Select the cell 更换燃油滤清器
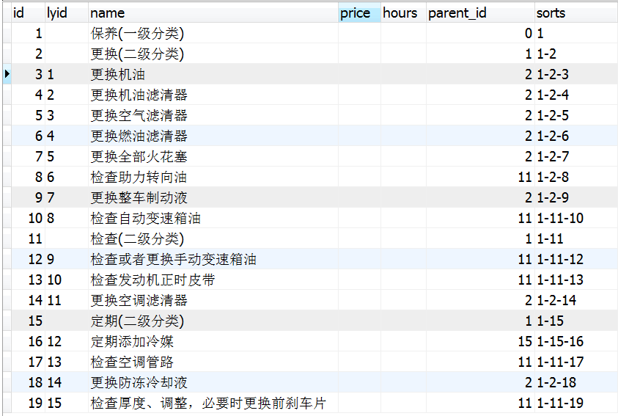This screenshot has width=618, height=416. (213, 136)
